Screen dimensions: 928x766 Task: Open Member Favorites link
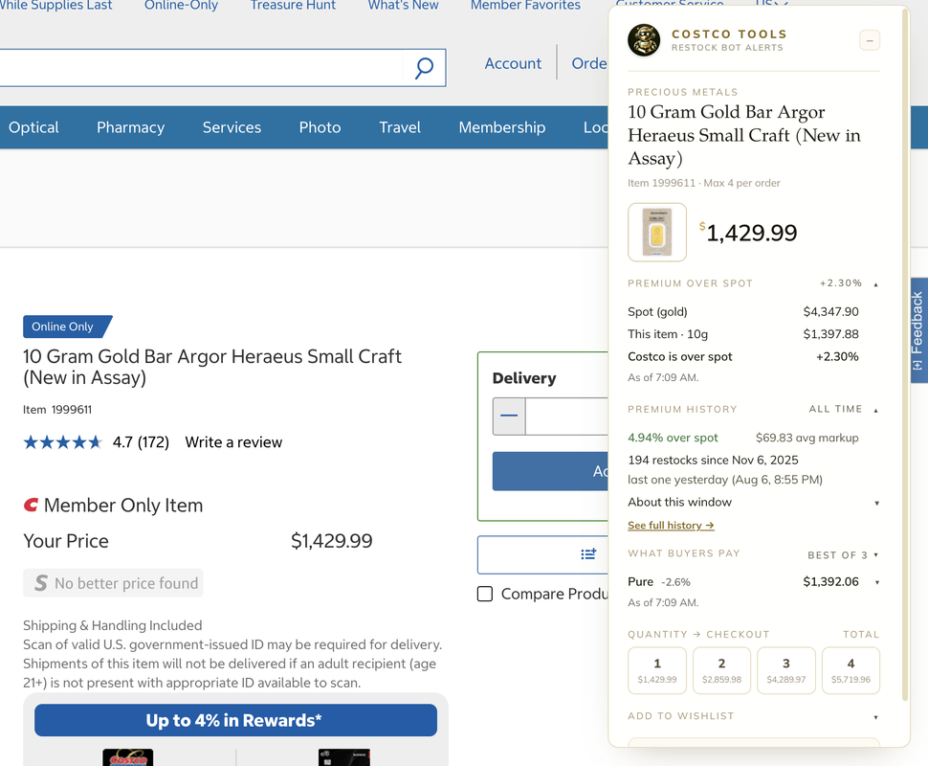[x=525, y=5]
